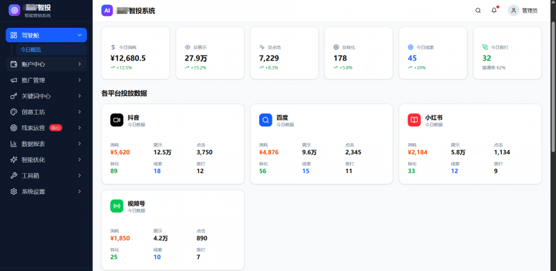The image size is (556, 271).
Task: Click the +20% leads growth text
Action: pos(420,67)
